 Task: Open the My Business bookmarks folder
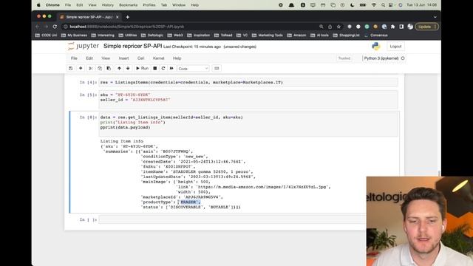pyautogui.click(x=74, y=35)
